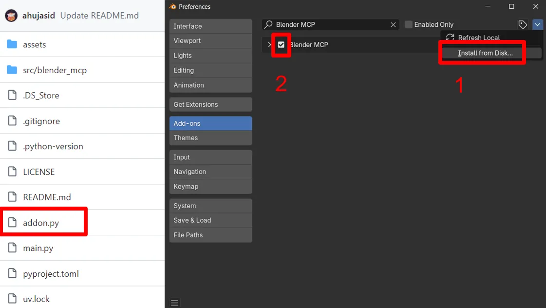Screen dimensions: 546x308
Task: Select Refresh Local from the dropdown menu
Action: click(x=479, y=38)
